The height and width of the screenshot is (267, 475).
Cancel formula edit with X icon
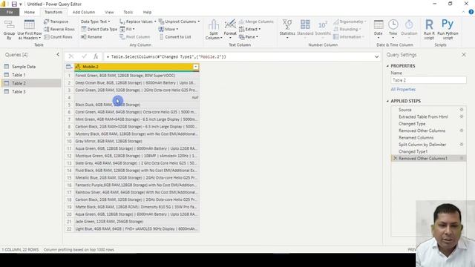(x=71, y=56)
